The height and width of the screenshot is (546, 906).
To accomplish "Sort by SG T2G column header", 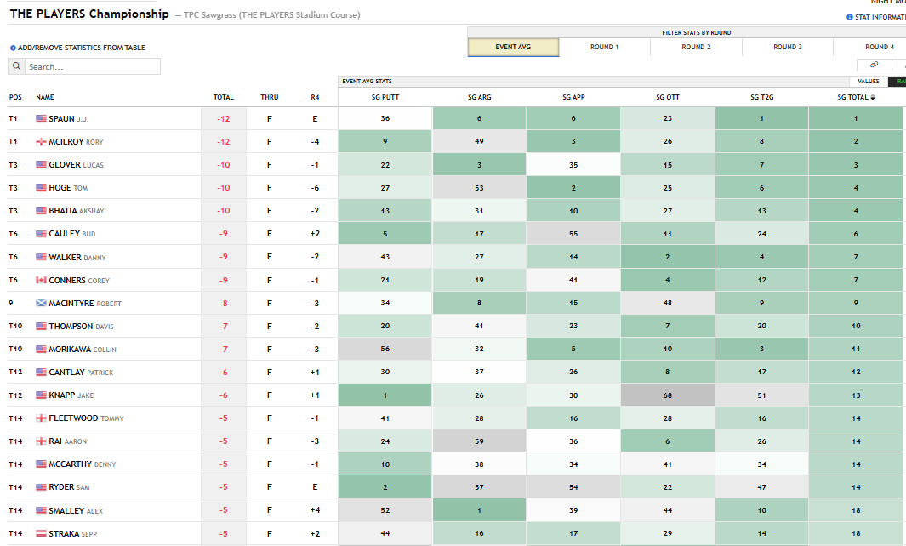I will (762, 97).
